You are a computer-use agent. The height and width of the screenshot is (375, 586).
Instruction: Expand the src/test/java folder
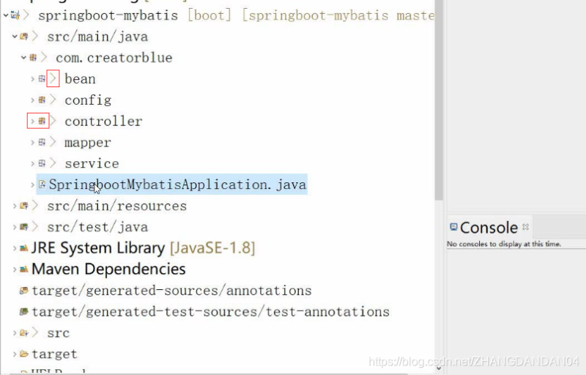(15, 227)
